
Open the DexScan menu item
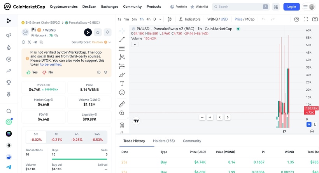pyautogui.click(x=89, y=7)
